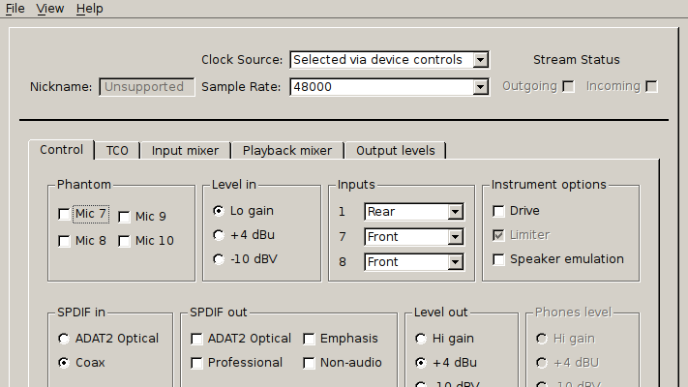Enable phantom power for Mic 7
Screen dimensions: 688x387
(65, 215)
